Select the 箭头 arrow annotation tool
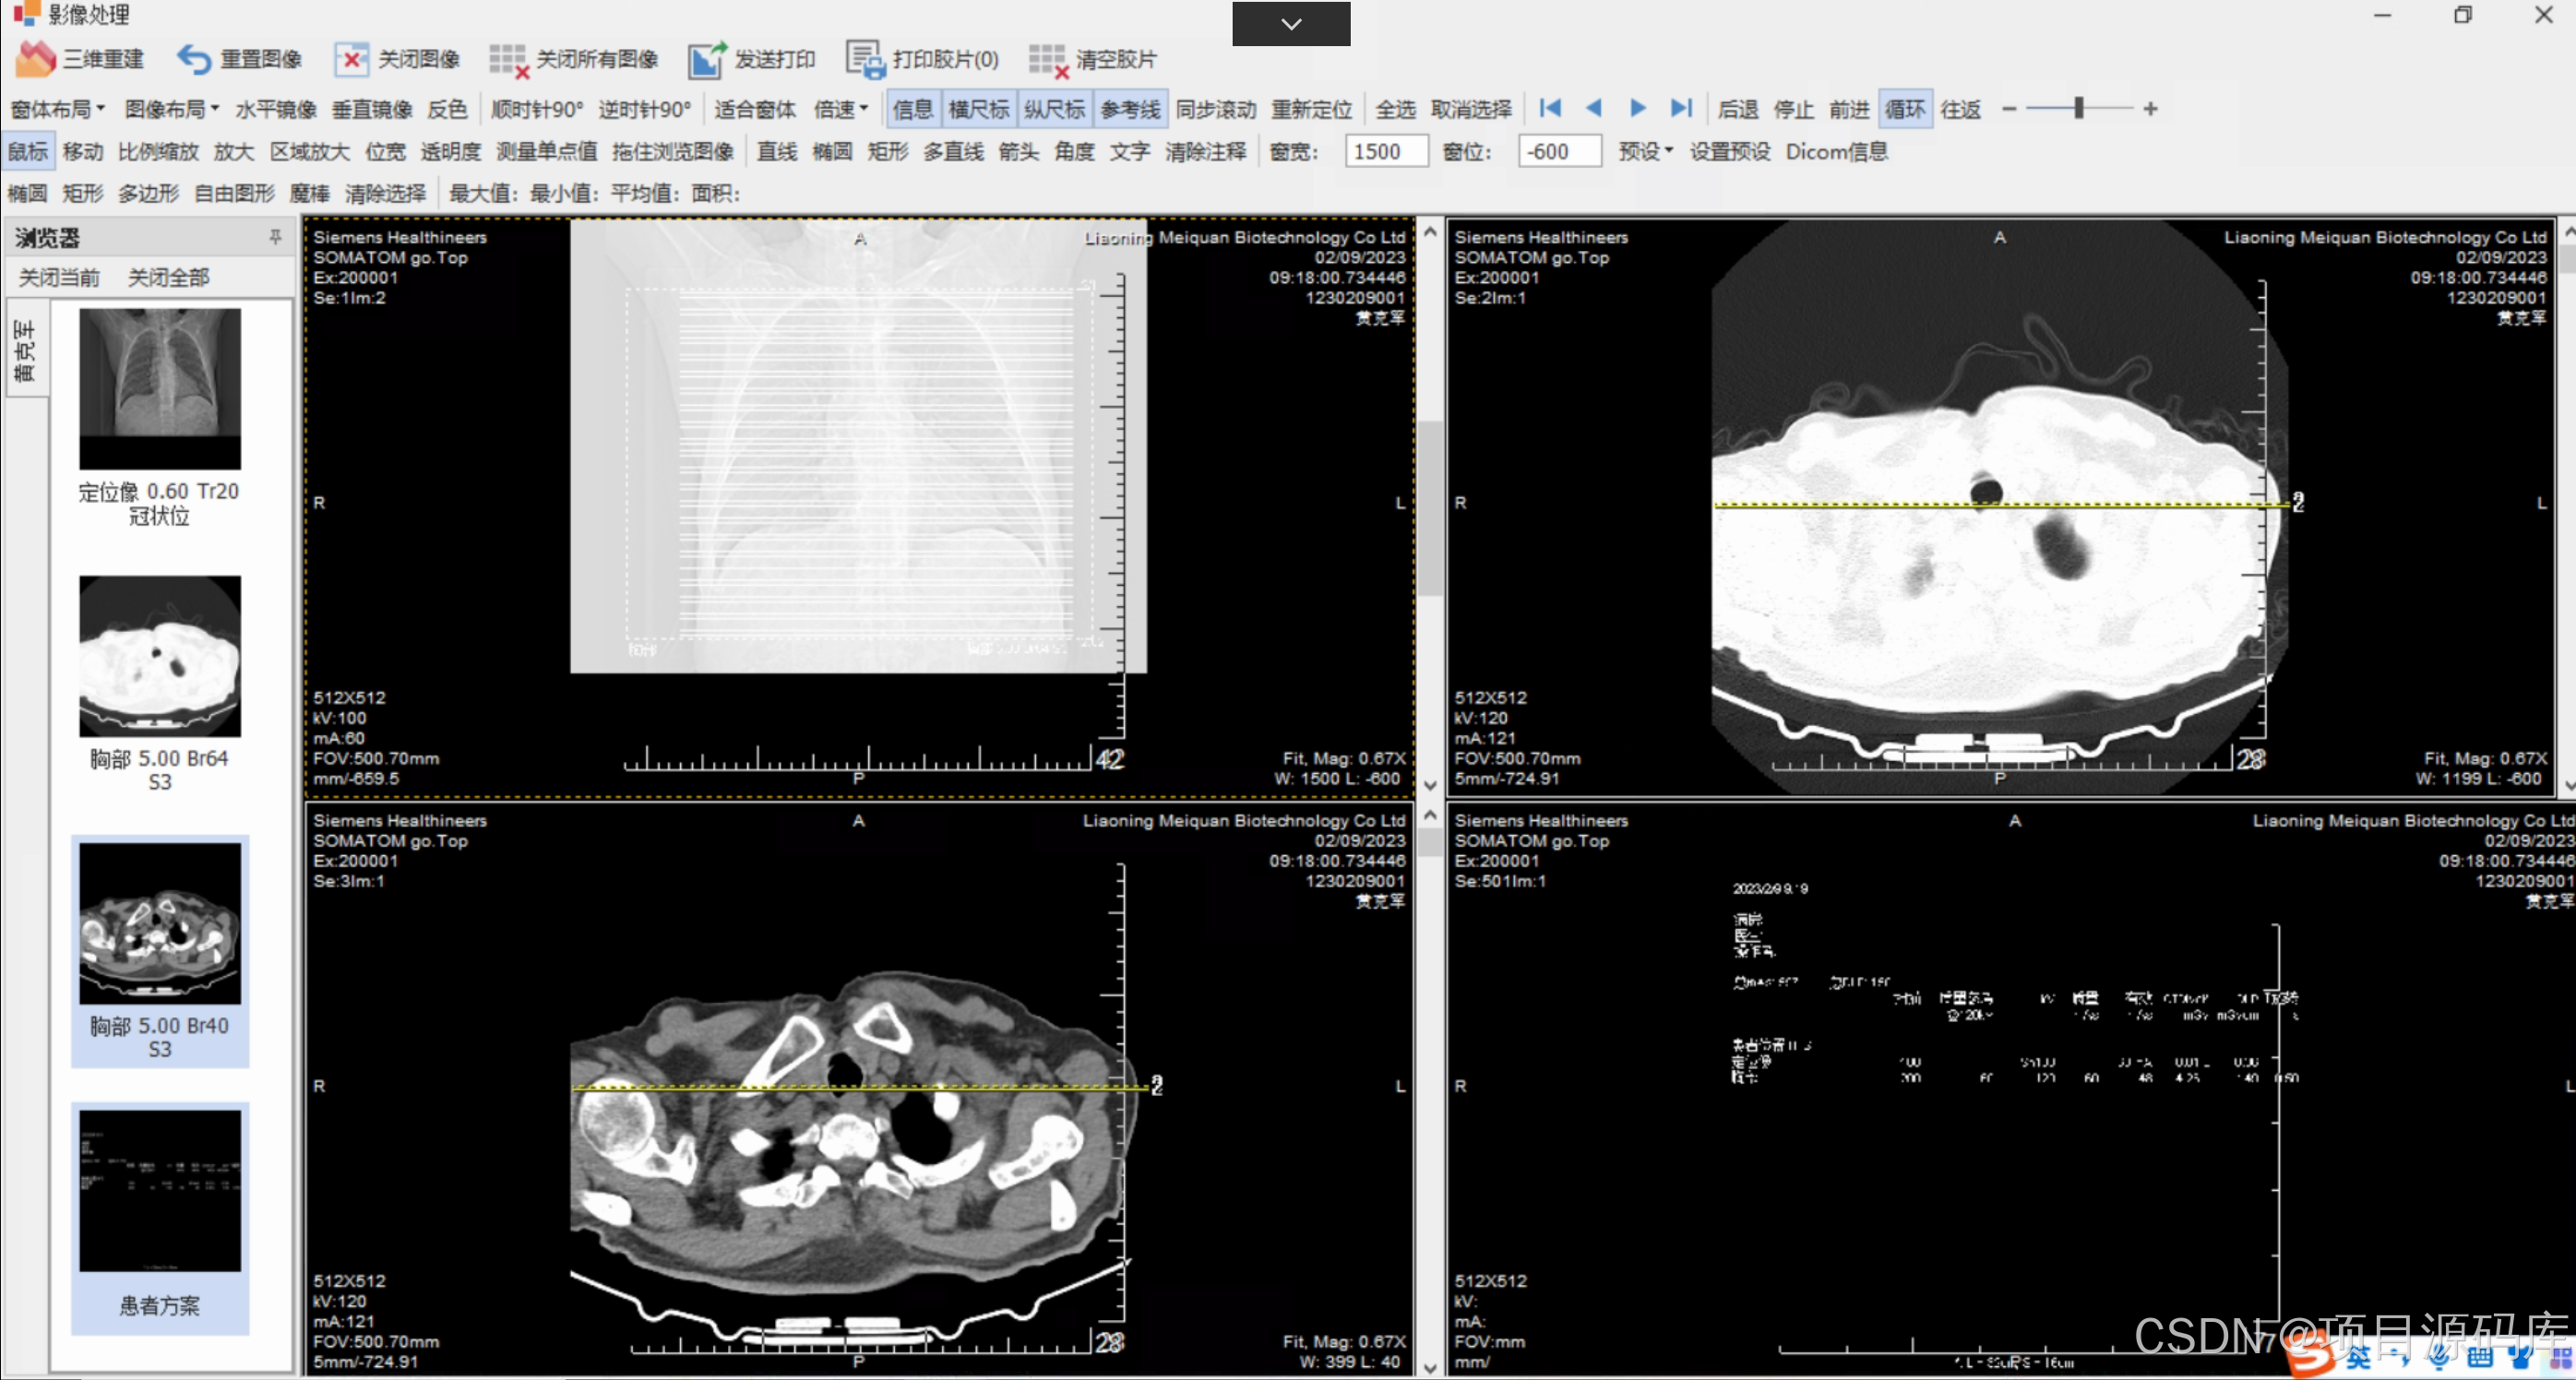The height and width of the screenshot is (1380, 2576). coord(1018,151)
